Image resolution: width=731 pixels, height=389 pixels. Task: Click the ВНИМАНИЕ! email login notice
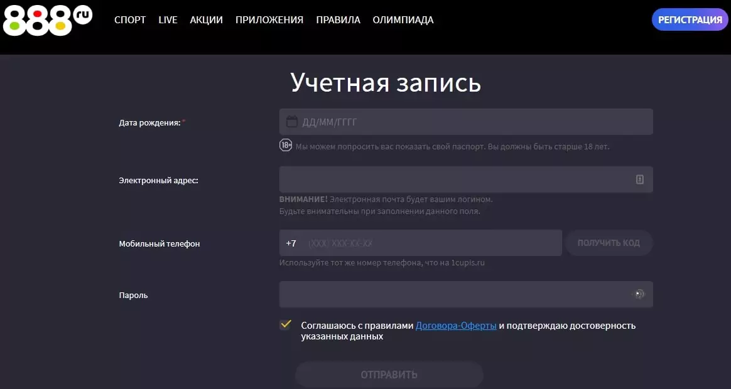[386, 205]
